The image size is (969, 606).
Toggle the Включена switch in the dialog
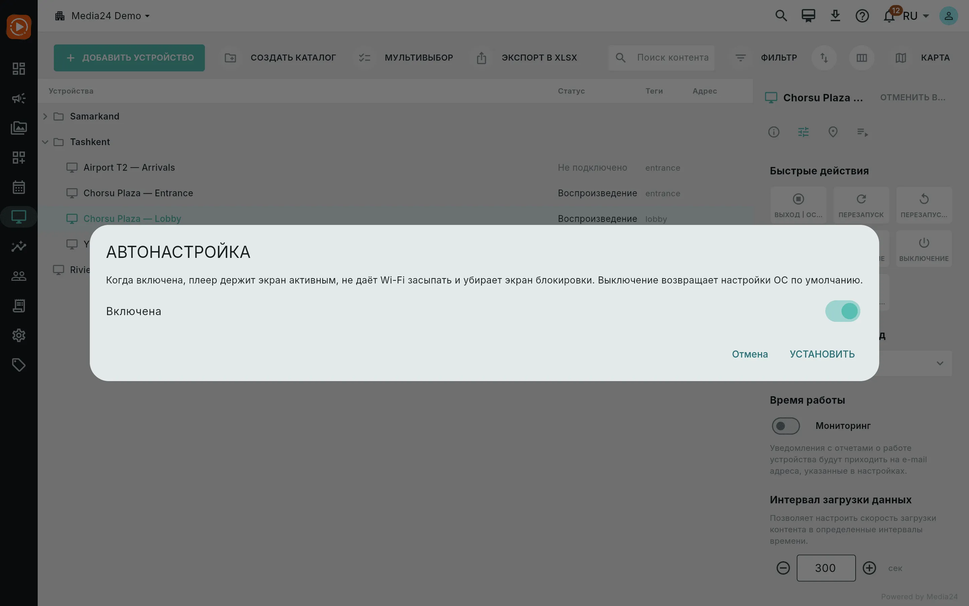[x=842, y=311]
